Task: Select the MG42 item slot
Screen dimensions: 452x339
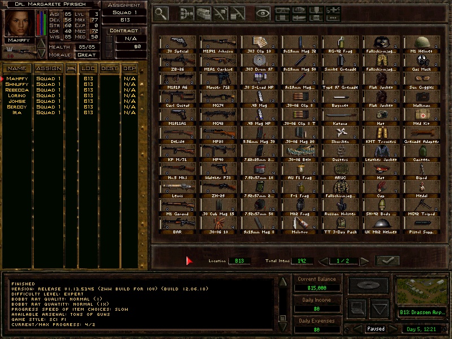Action: tap(218, 117)
